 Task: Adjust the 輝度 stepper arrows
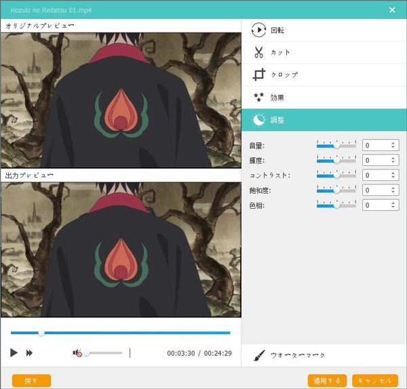[x=393, y=160]
